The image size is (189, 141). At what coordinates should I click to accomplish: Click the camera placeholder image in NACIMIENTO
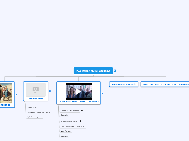pos(36,90)
